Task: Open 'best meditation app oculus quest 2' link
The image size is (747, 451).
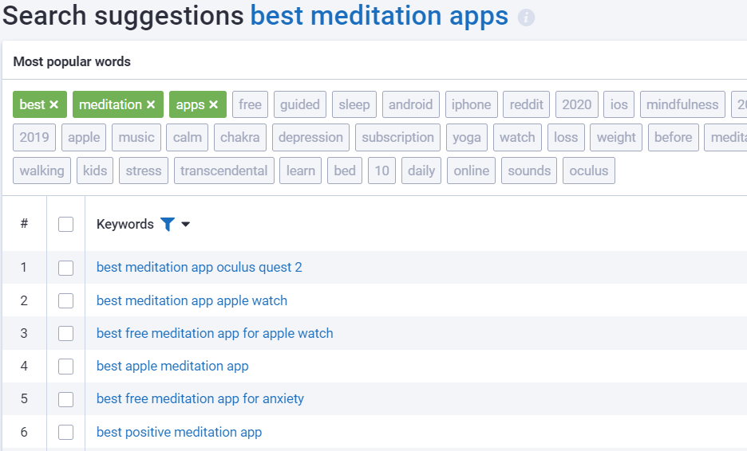Action: (x=200, y=268)
